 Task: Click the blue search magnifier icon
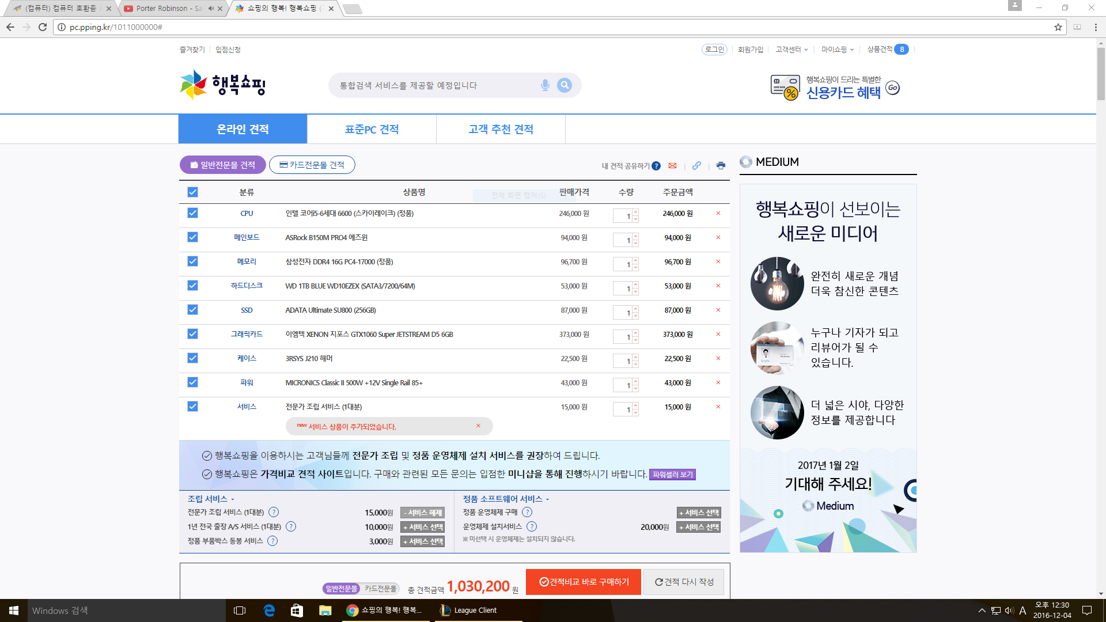coord(565,85)
